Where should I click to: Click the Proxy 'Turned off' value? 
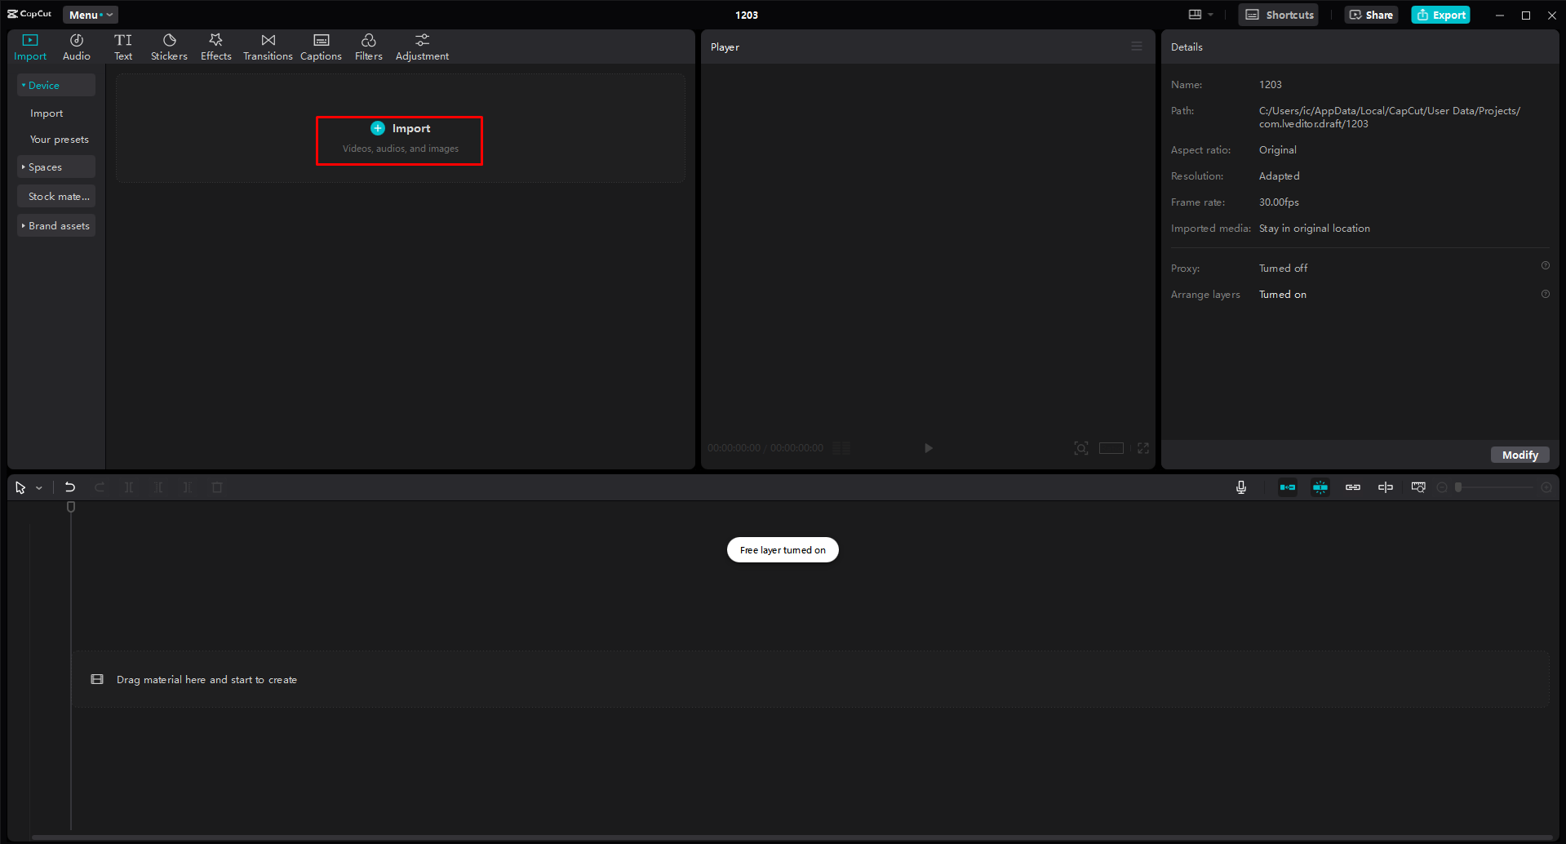pos(1283,268)
